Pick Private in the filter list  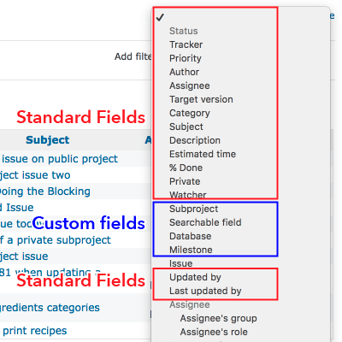coord(185,181)
